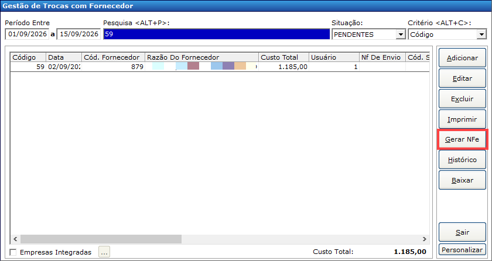
Task: Sort by Código column header
Action: (x=28, y=57)
